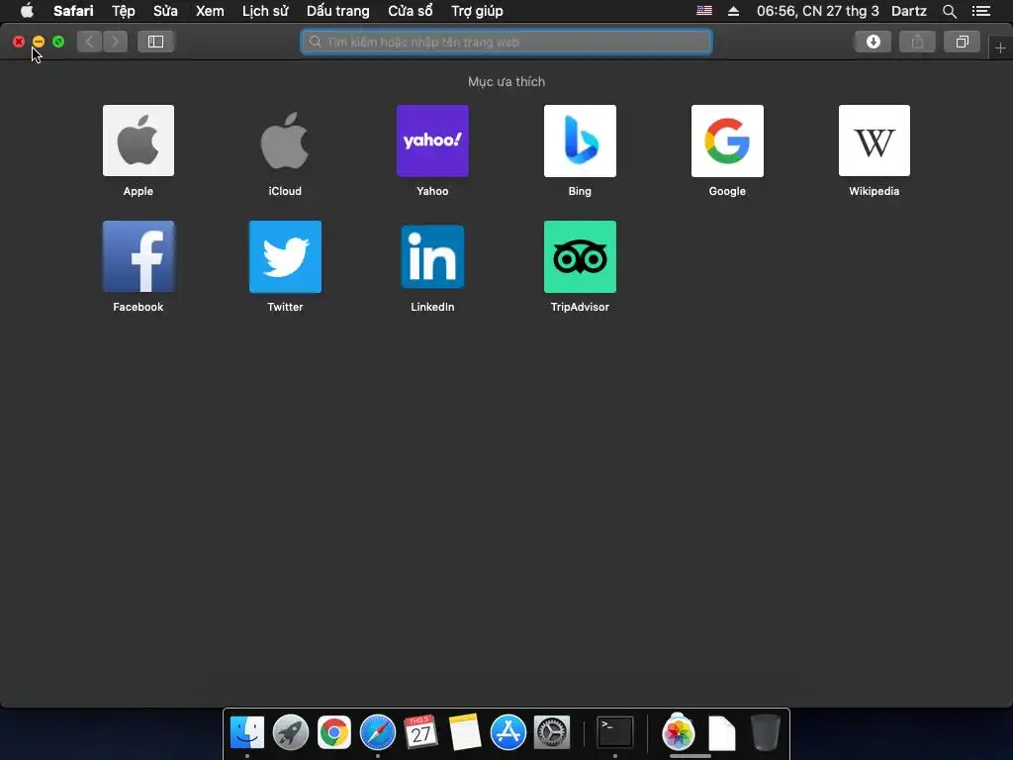Open Notification Center list icon
This screenshot has height=760, width=1013.
point(980,11)
